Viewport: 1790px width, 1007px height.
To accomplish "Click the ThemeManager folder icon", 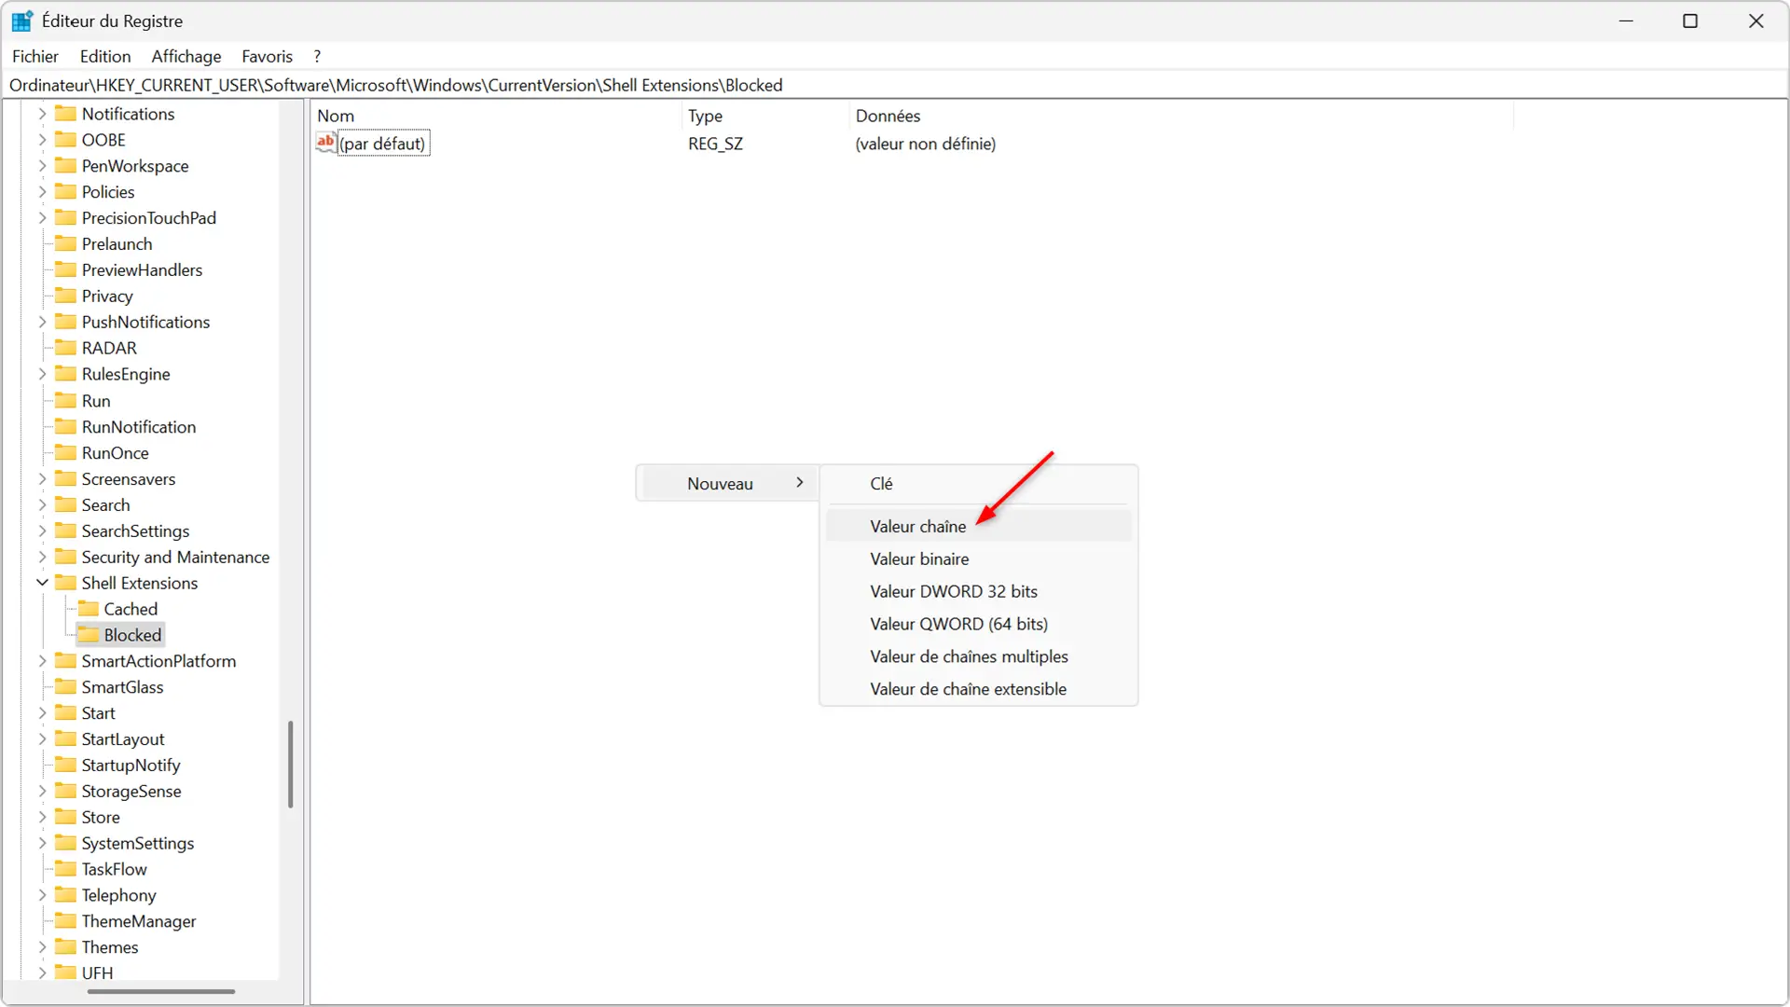I will 65,921.
